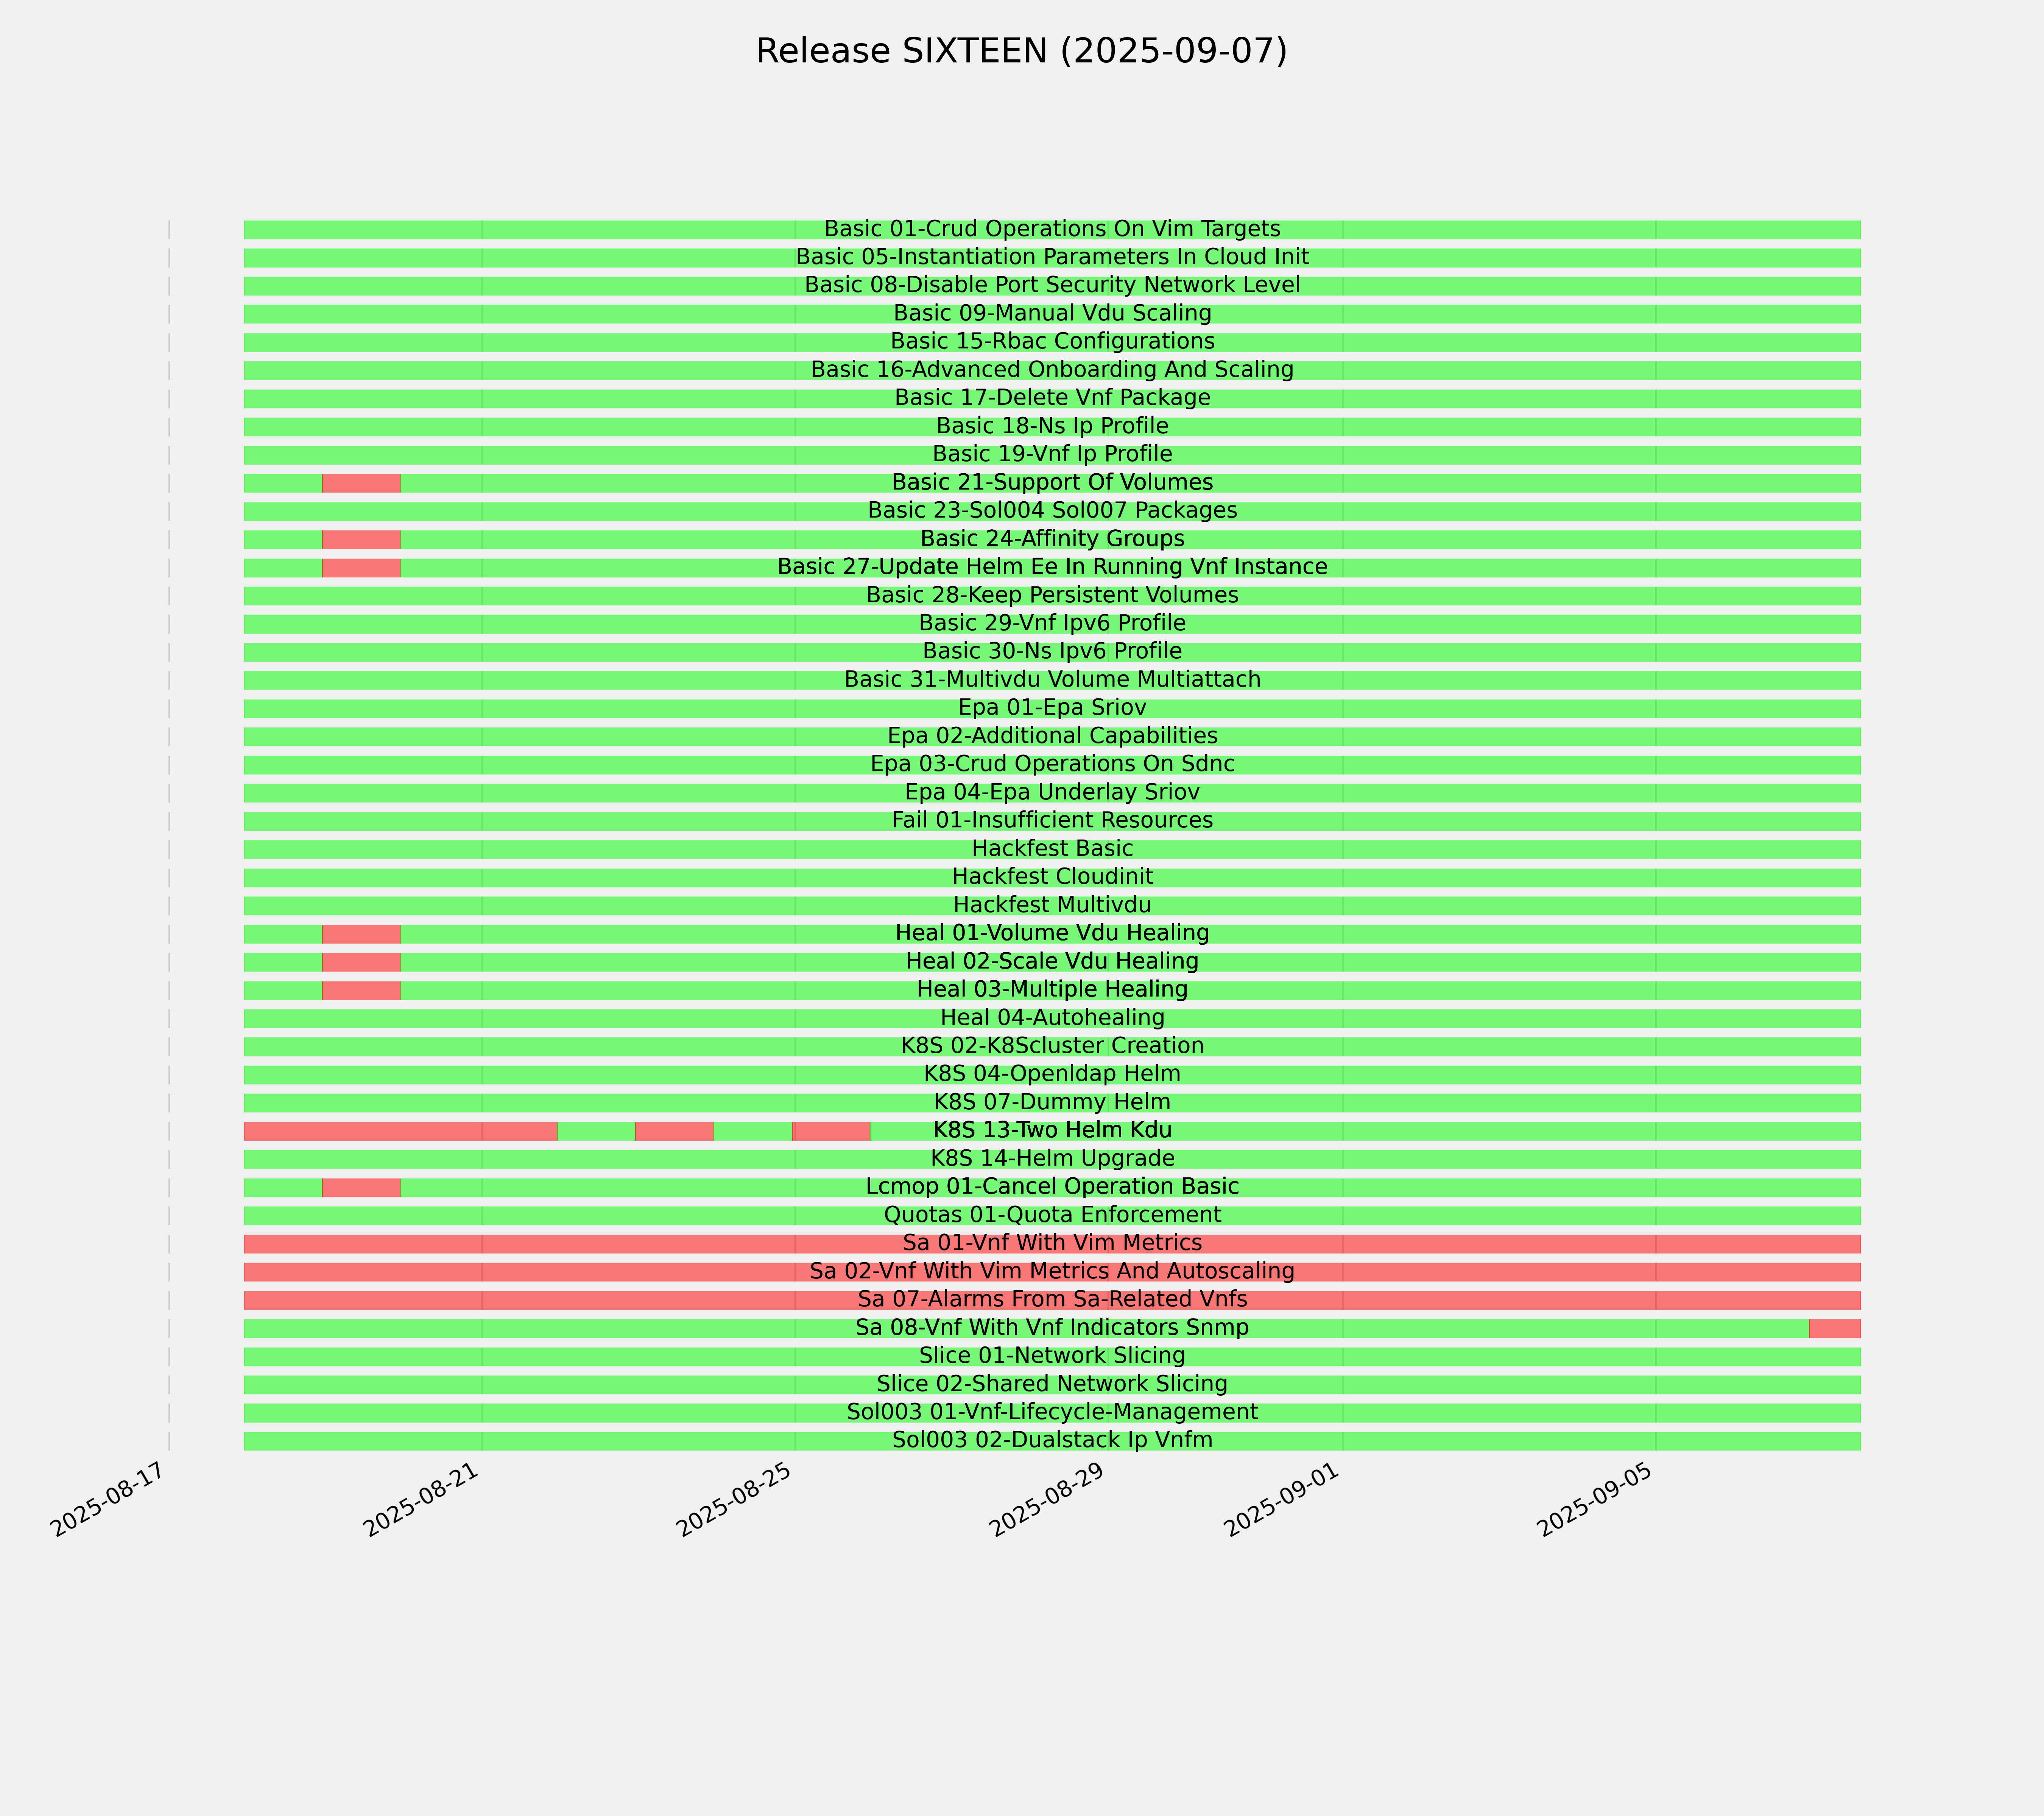The height and width of the screenshot is (1816, 2044).
Task: Click the red end segment of Sa 08 Snmp bar
Action: click(1835, 1328)
